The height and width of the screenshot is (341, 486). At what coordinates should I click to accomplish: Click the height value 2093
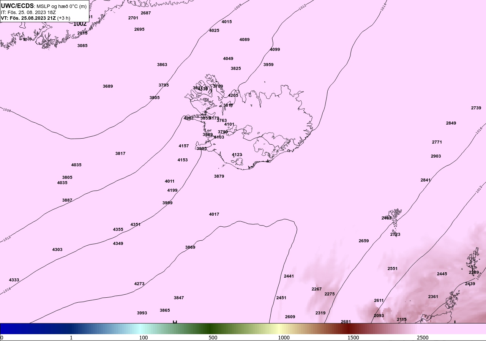click(379, 316)
